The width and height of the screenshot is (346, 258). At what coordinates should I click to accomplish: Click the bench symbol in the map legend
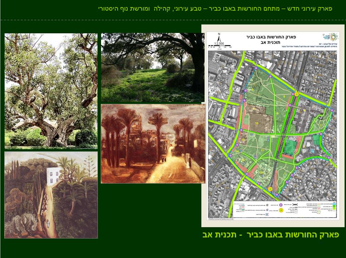click(295, 204)
